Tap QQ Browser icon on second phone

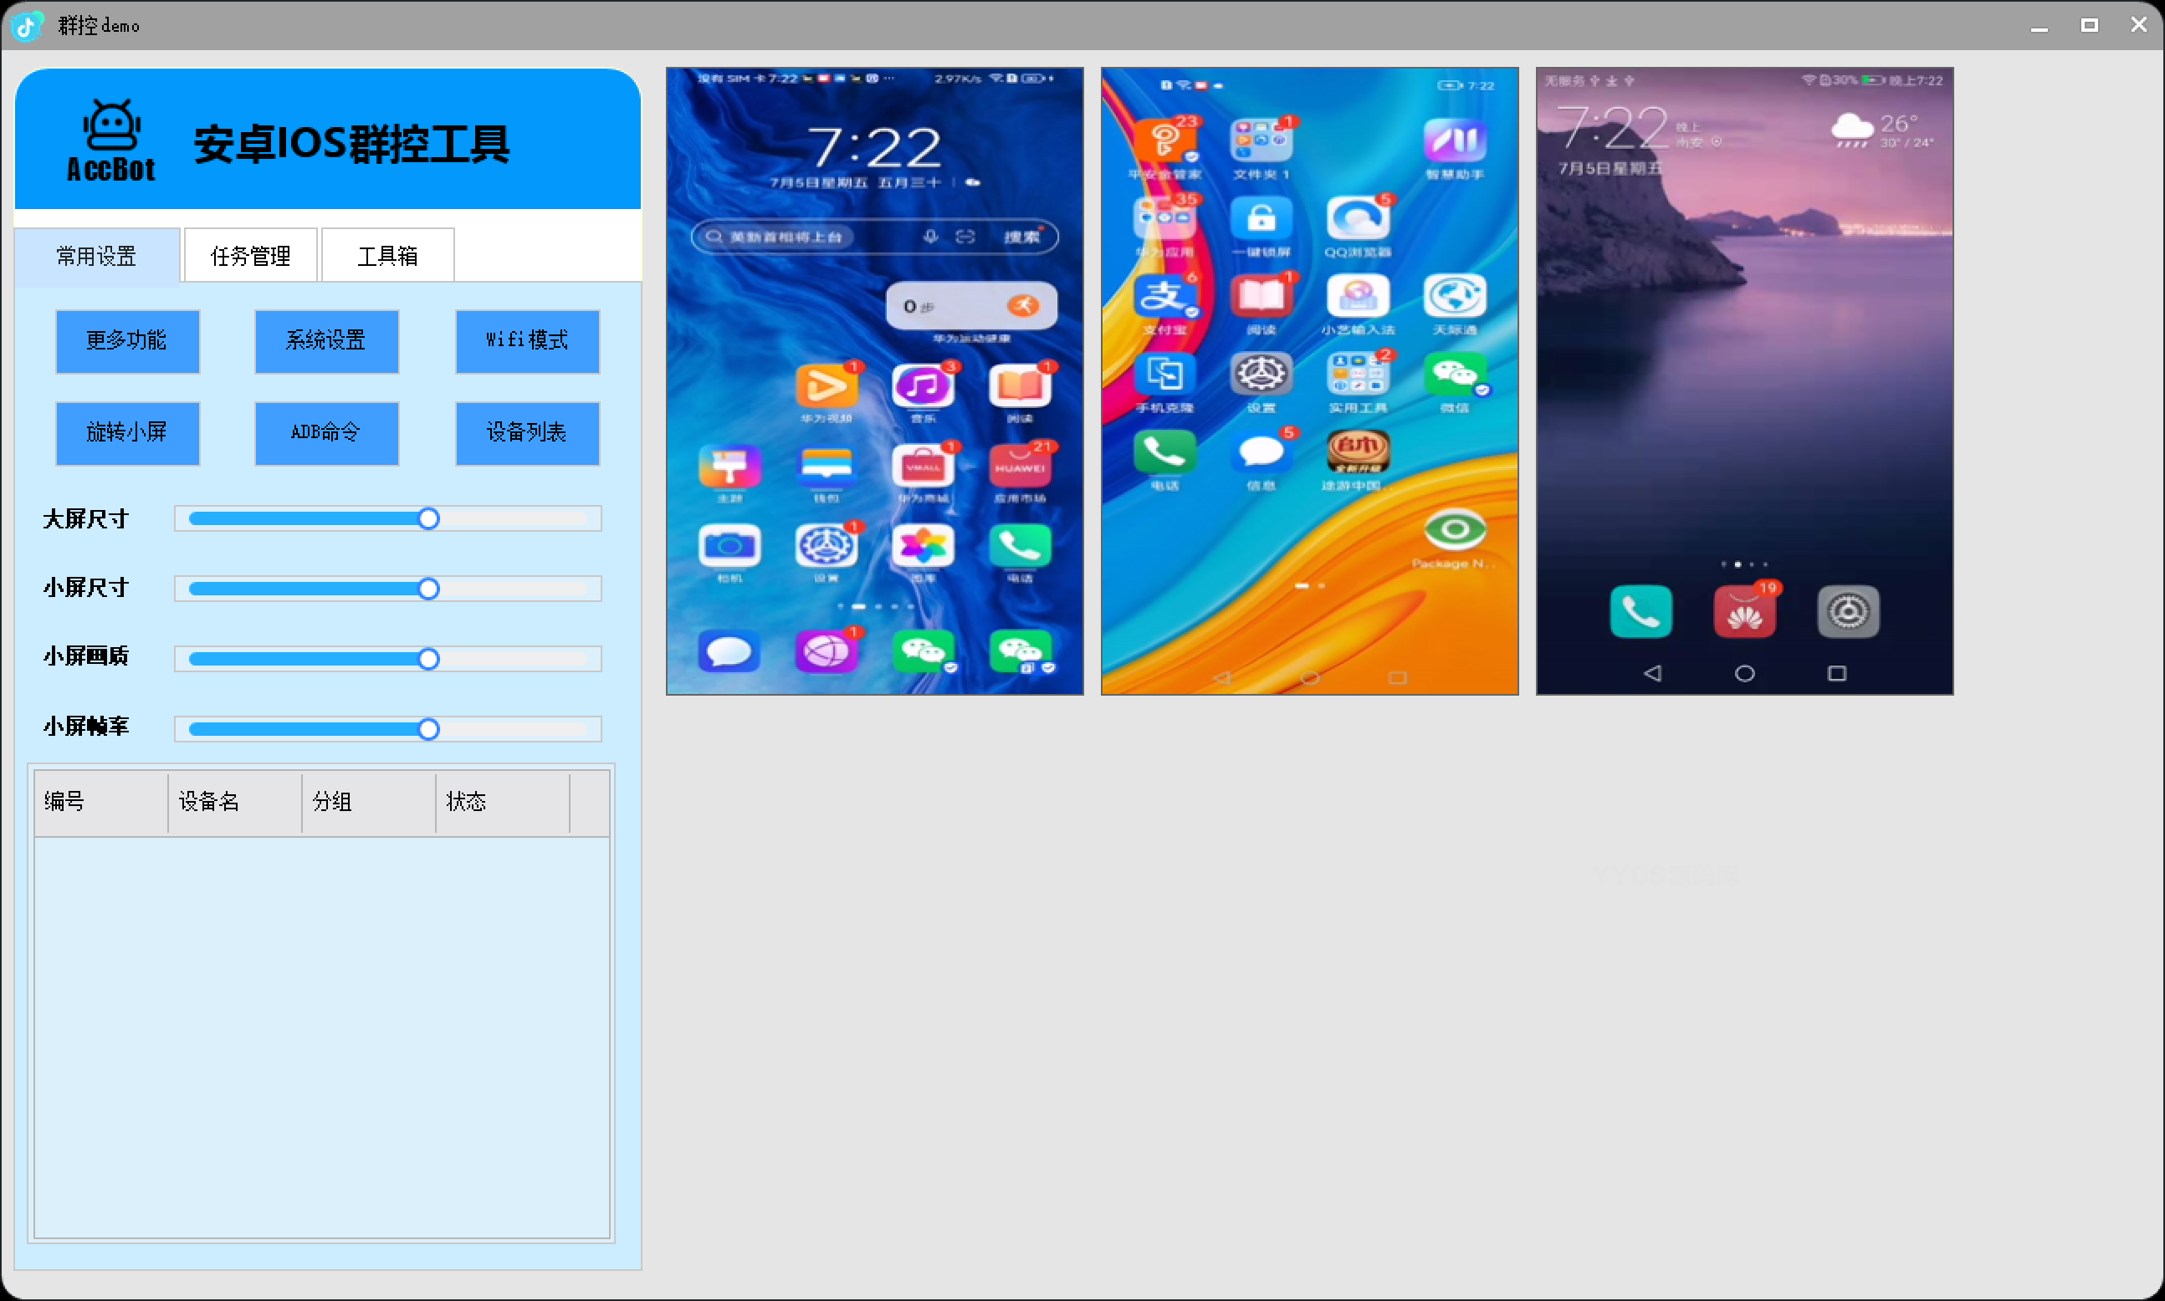(x=1358, y=218)
